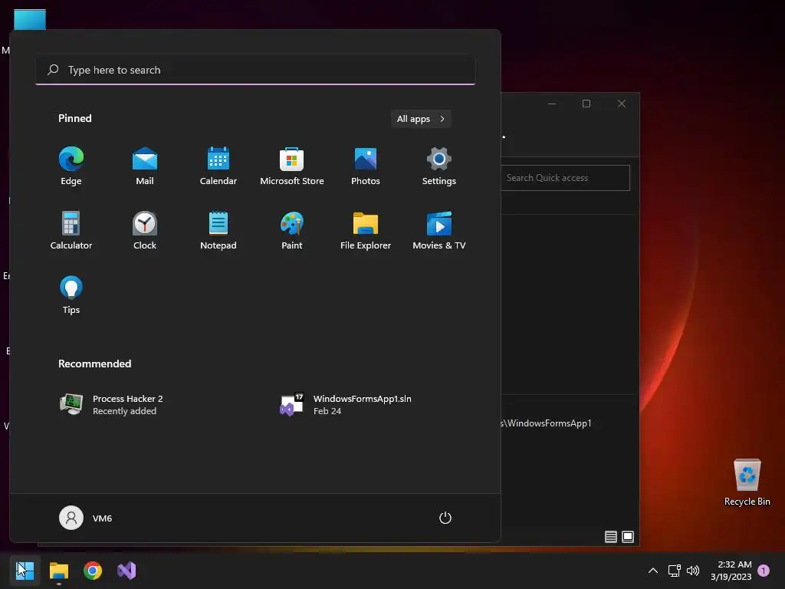Launch Google Chrome from the taskbar
Viewport: 785px width, 589px height.
click(93, 571)
